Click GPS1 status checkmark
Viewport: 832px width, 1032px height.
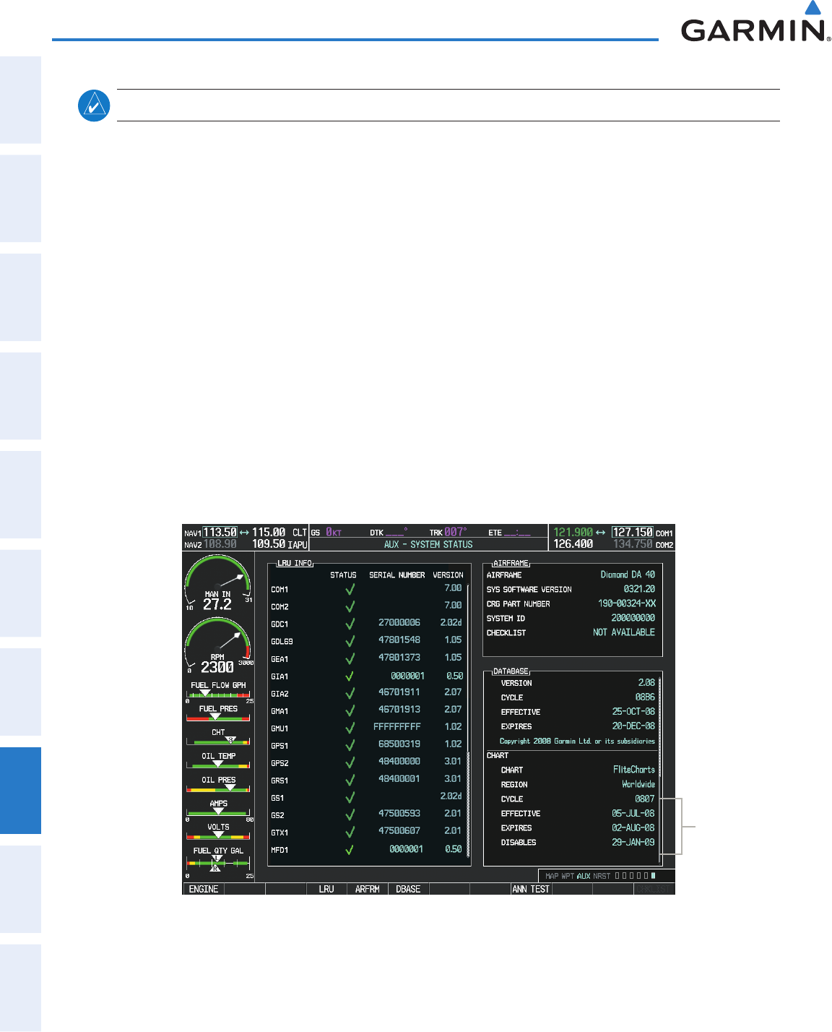coord(350,745)
